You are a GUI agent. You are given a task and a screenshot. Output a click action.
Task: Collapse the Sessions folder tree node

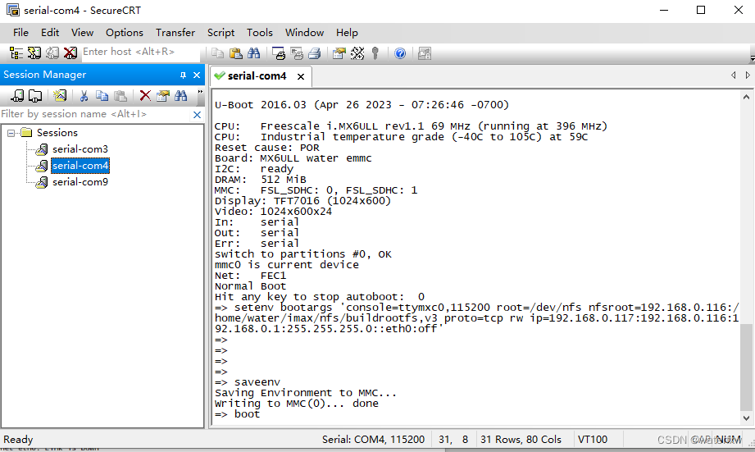11,133
